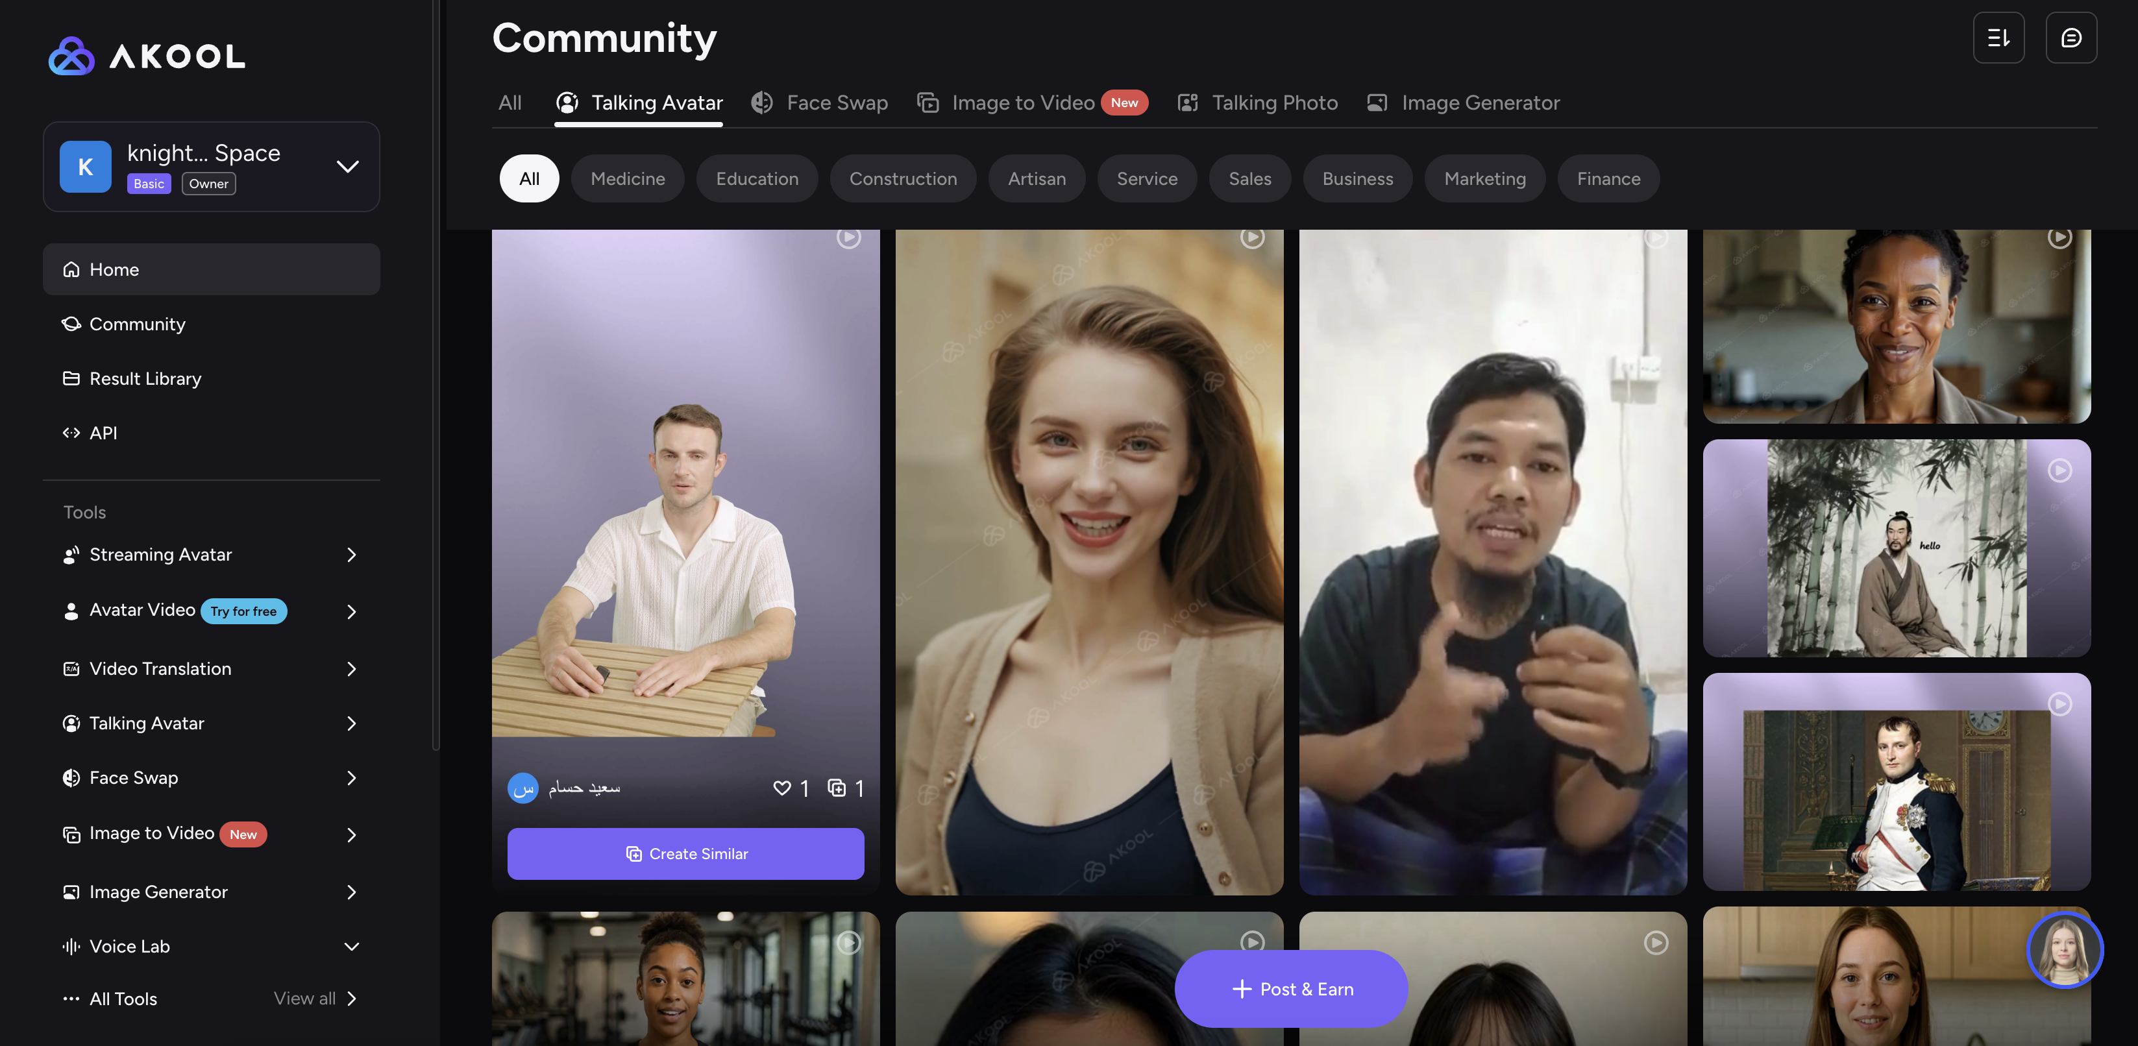Viewport: 2138px width, 1046px height.
Task: Expand the knight Space workspace dropdown
Action: coord(348,167)
